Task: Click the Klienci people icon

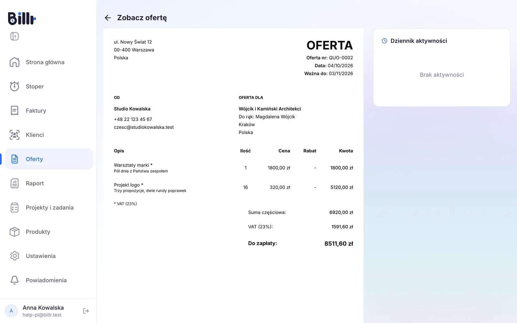Action: pyautogui.click(x=15, y=135)
